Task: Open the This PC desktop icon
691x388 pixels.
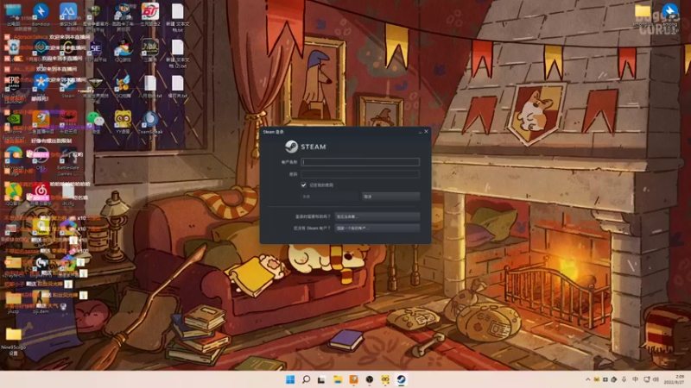Action: 13,15
